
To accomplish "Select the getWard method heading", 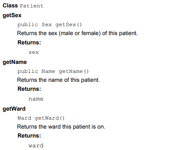I will tap(14, 109).
